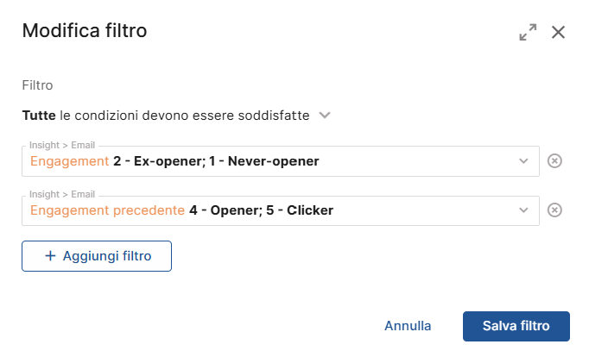This screenshot has width=589, height=357.
Task: Close the Modifica filtro dialog
Action: 558,32
